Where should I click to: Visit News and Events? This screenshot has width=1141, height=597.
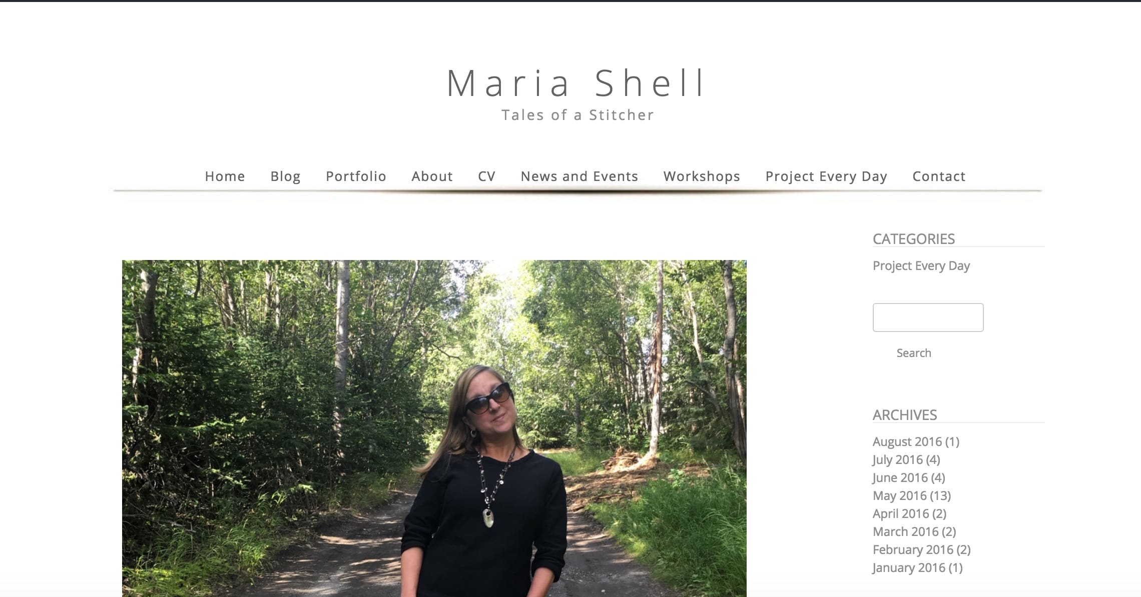point(579,176)
